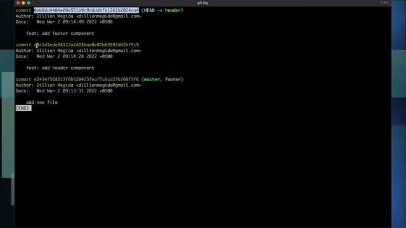Click the (master, footer) branch label
Viewport: 406px width, 228px height.
tap(162, 79)
